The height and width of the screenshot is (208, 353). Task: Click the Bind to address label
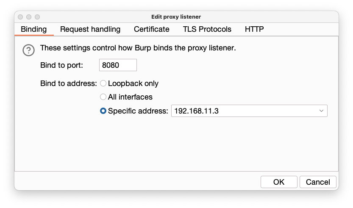[x=69, y=83]
